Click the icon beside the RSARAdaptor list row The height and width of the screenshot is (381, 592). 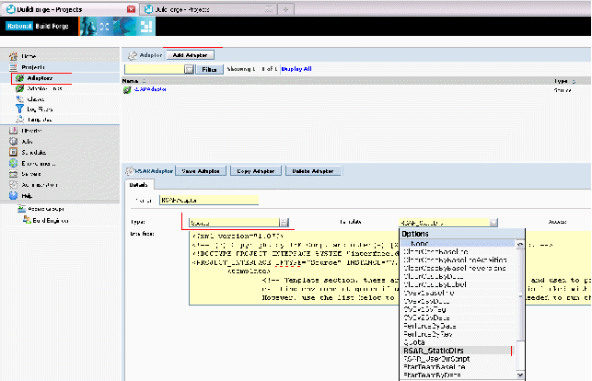pos(127,90)
